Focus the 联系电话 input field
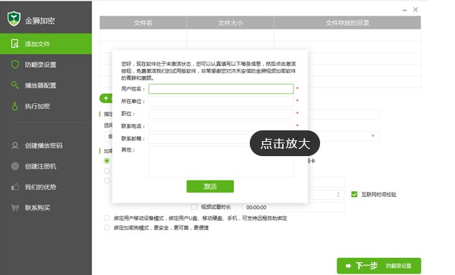Image resolution: width=455 pixels, height=275 pixels. tap(221, 126)
